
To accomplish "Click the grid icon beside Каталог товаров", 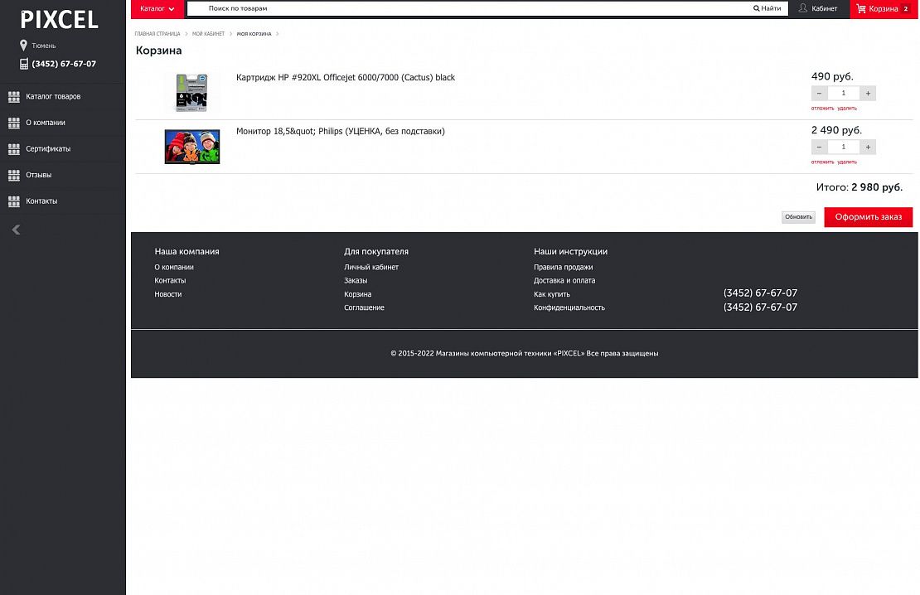I will click(13, 97).
